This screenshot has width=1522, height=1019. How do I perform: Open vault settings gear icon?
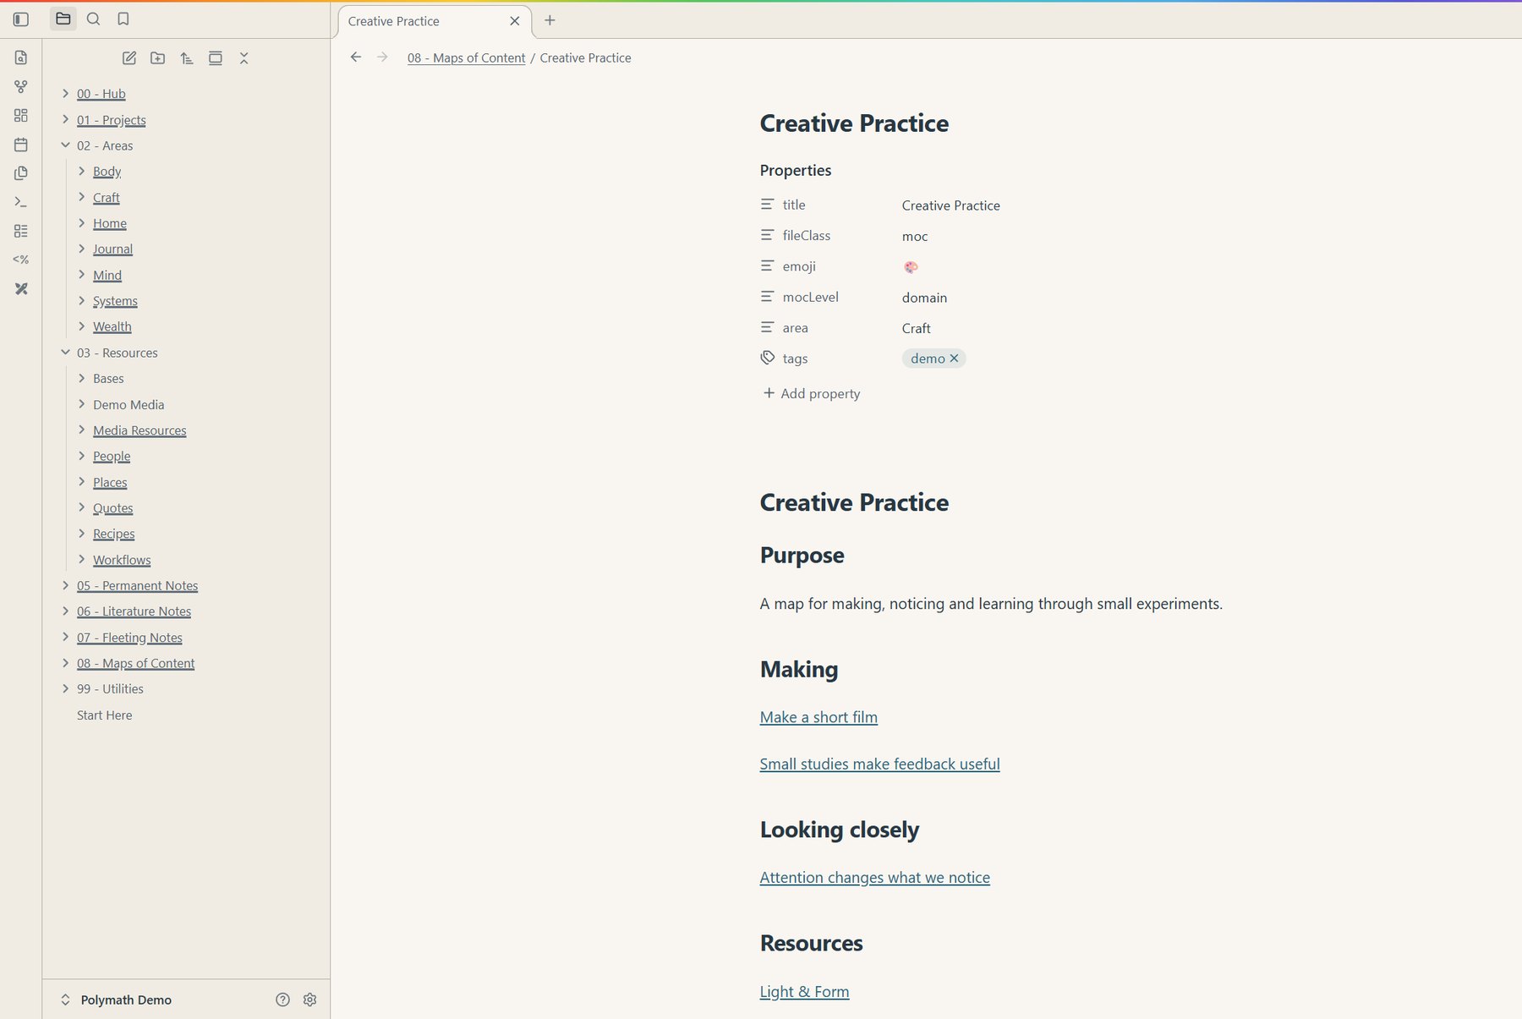tap(310, 1000)
